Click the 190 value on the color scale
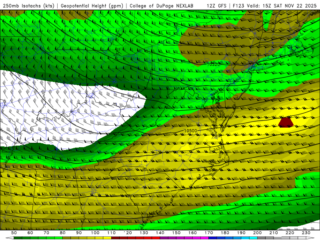 coord(241,233)
